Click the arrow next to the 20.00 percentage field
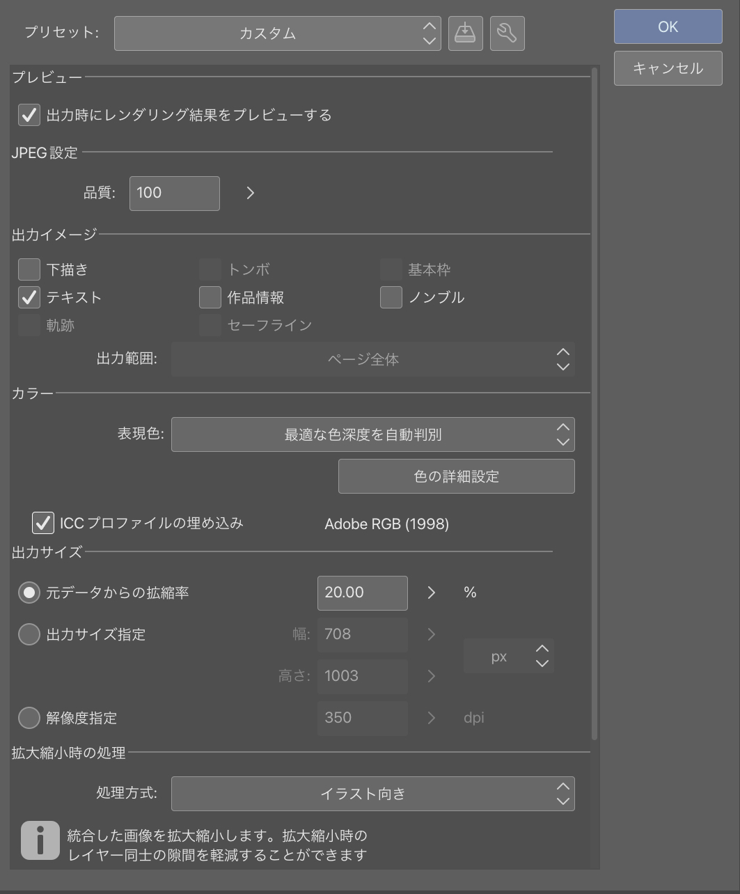 point(431,593)
